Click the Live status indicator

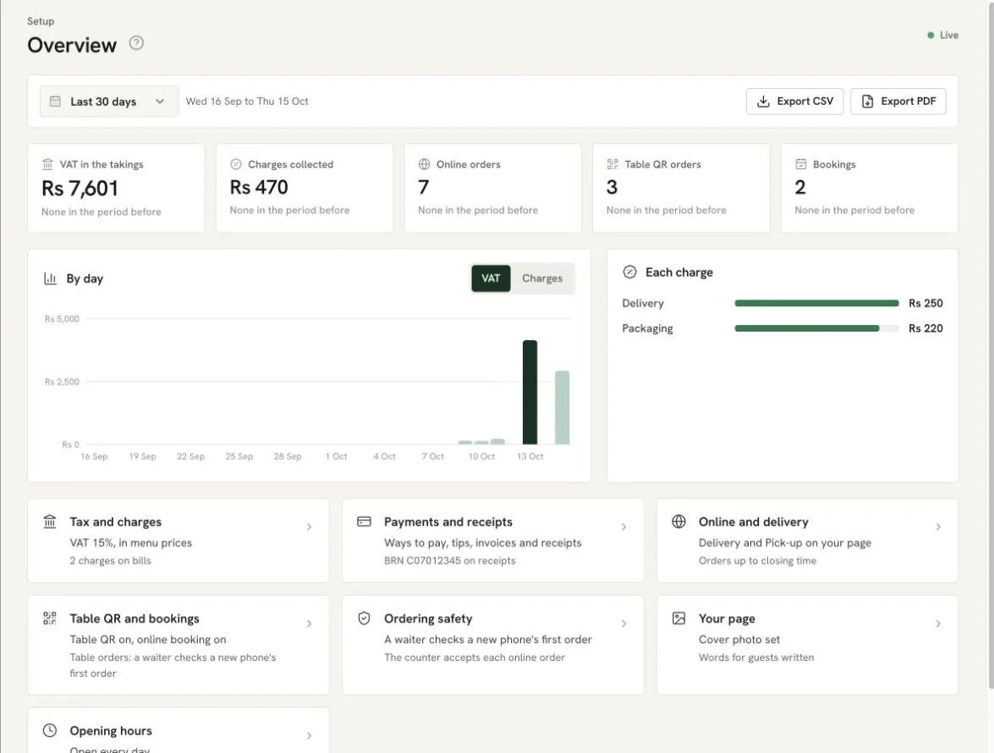(x=942, y=35)
